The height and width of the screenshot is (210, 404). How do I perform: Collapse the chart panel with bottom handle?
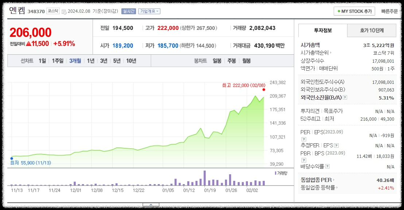151,205
